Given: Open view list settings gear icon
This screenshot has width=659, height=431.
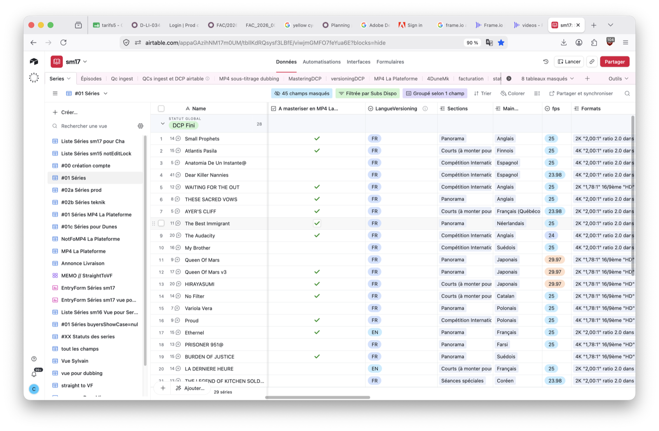Looking at the screenshot, I should click(140, 126).
